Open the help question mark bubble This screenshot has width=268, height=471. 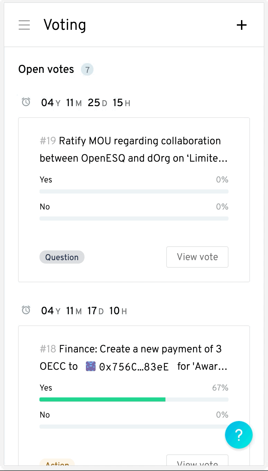click(x=239, y=435)
